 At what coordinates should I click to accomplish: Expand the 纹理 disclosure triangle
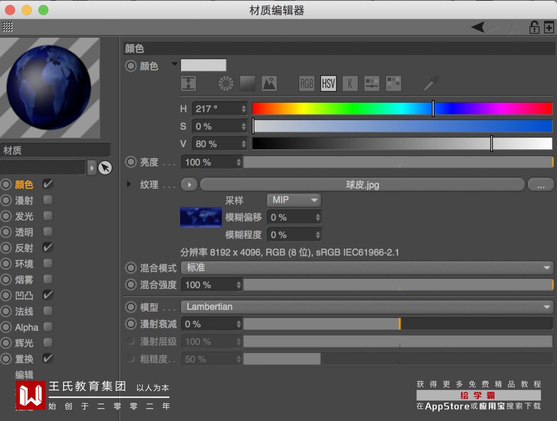coord(129,184)
